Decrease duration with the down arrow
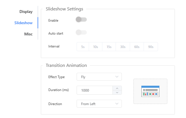Screen dimensions: 186x118 click(117, 92)
